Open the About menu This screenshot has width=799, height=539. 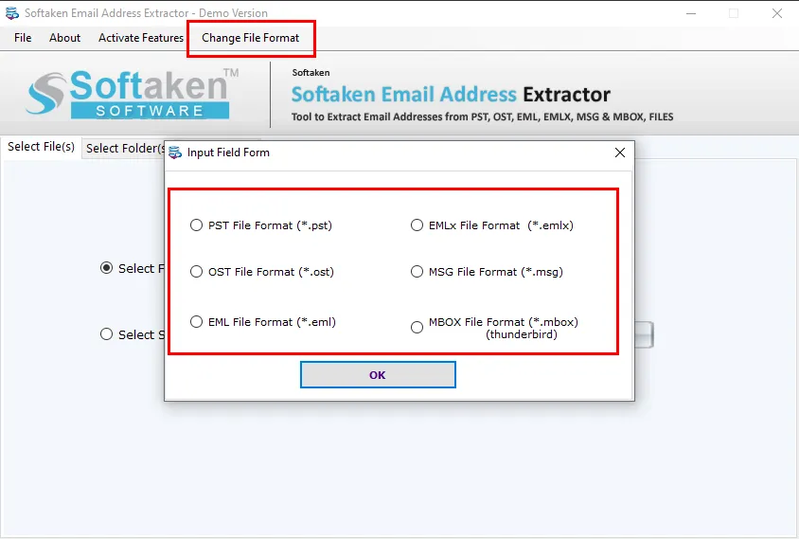coord(64,38)
